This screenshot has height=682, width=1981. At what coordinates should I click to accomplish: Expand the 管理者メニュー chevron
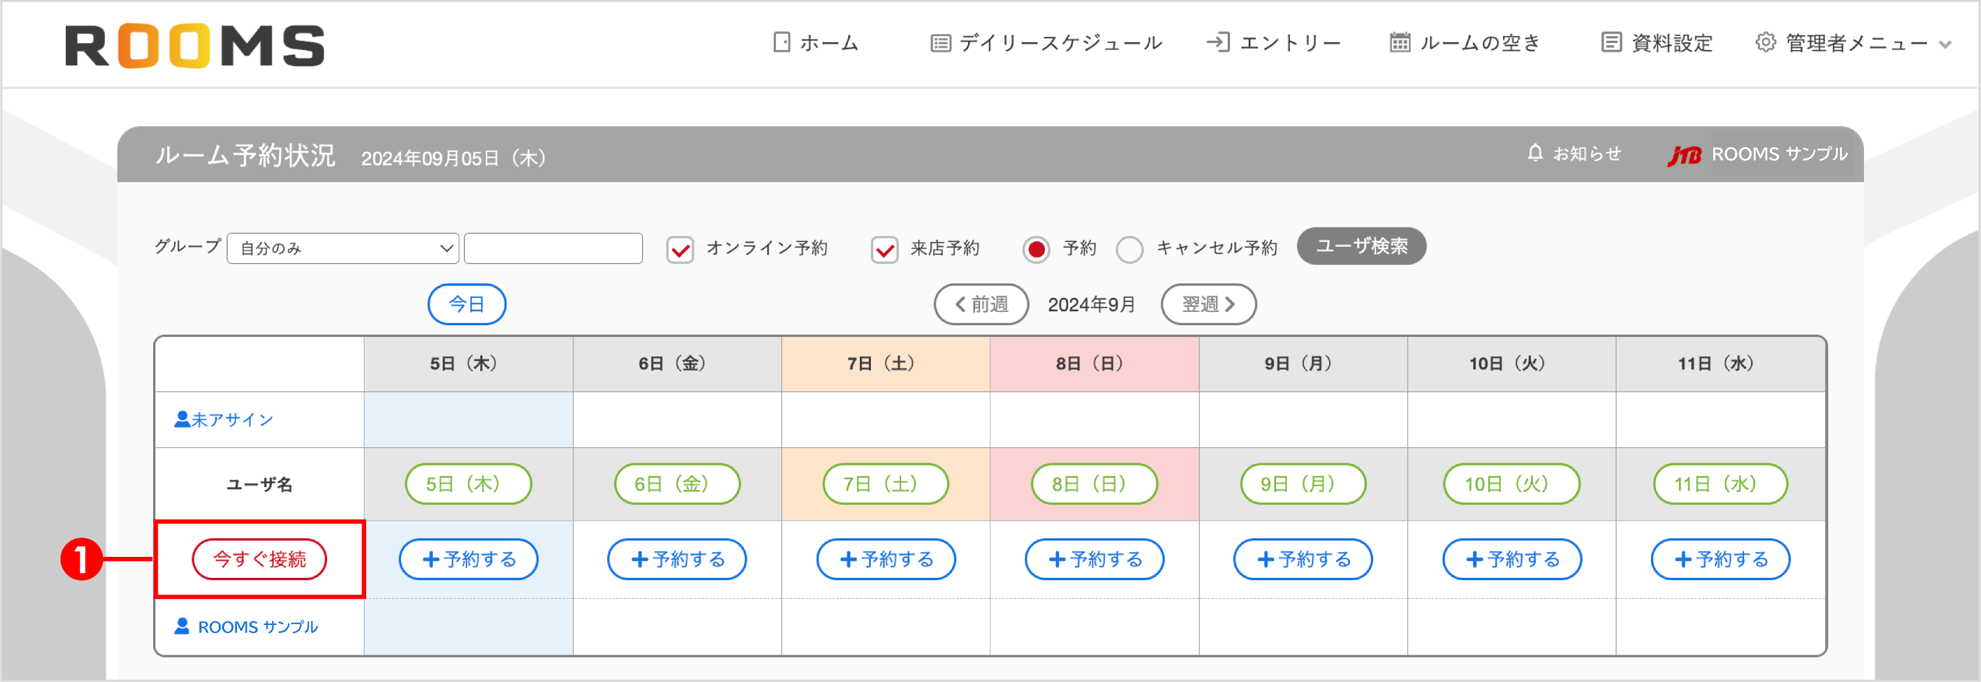coord(1947,44)
